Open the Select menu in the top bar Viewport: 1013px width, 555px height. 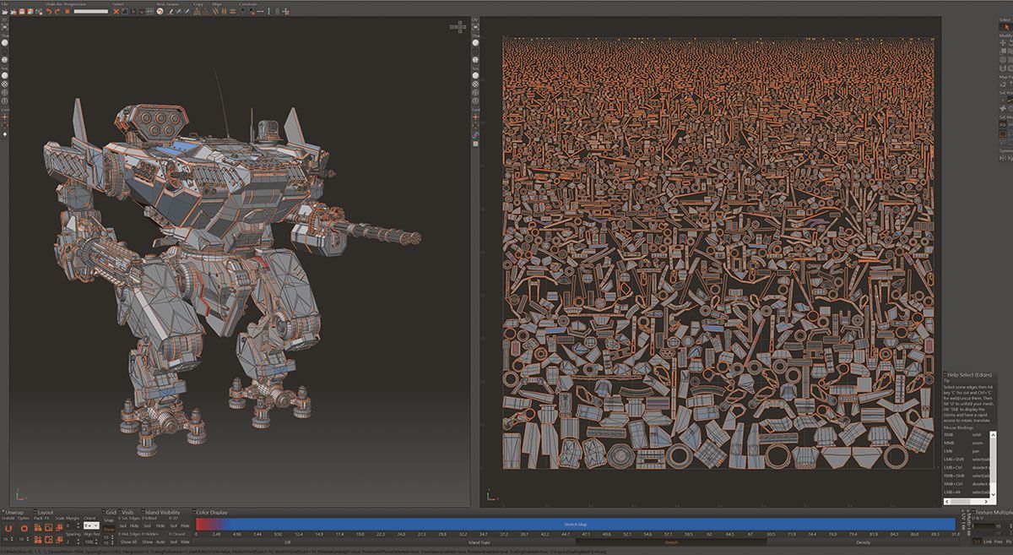(118, 3)
